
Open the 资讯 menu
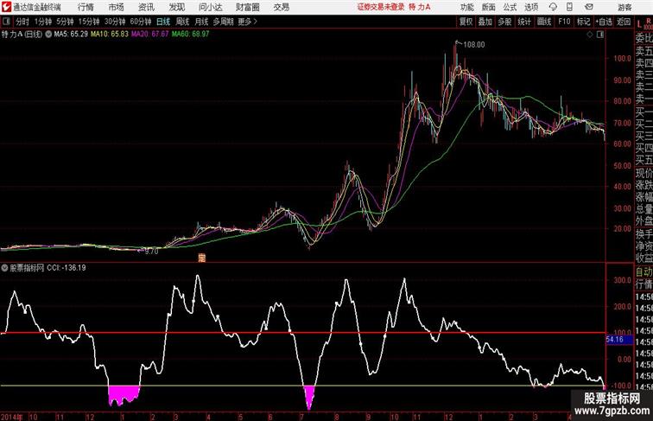pos(146,7)
